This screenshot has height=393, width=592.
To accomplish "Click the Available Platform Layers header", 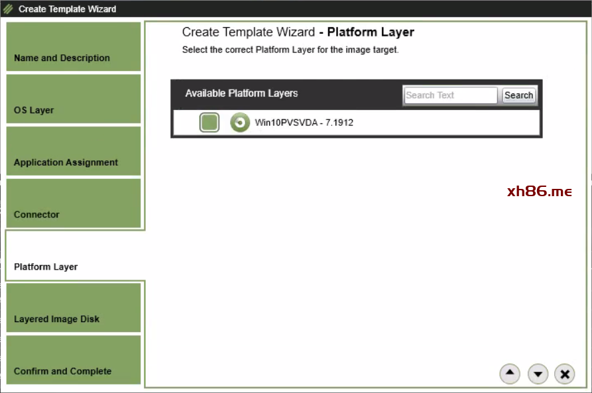I will pyautogui.click(x=241, y=93).
